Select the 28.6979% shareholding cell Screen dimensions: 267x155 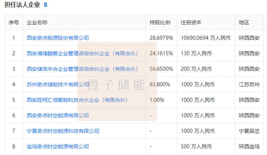coord(161,38)
